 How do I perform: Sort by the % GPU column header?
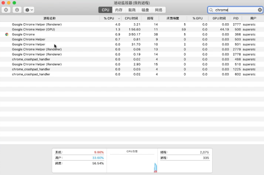pos(197,18)
